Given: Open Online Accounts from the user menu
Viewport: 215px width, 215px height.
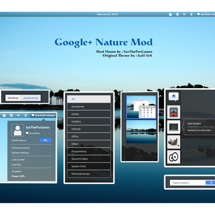Looking at the screenshot, I should [21, 148].
